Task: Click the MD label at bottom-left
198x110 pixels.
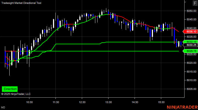Action: (3, 108)
